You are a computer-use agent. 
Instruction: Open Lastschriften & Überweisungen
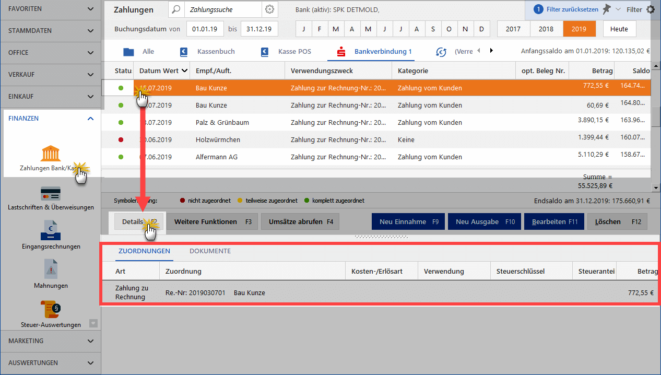point(51,198)
